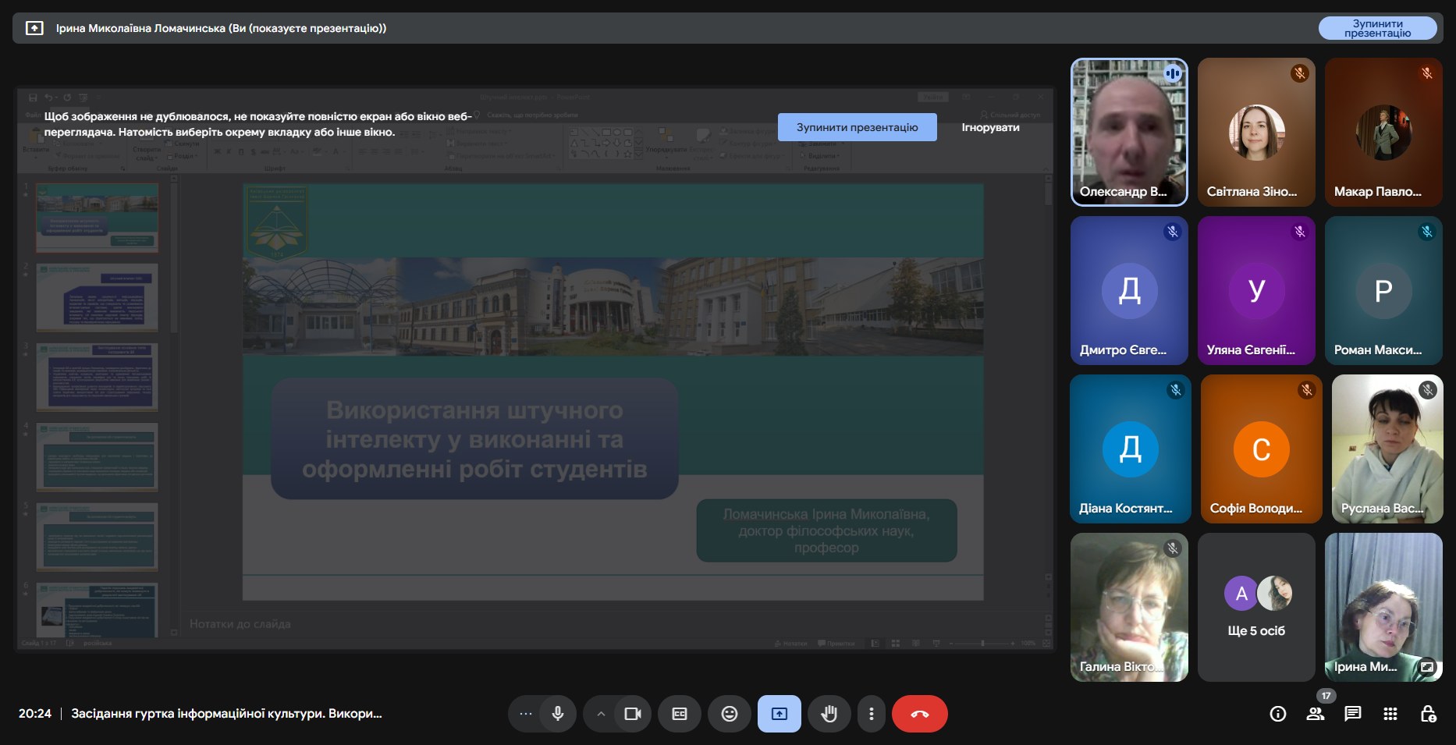Show the participants list panel
The height and width of the screenshot is (745, 1456).
(1316, 714)
